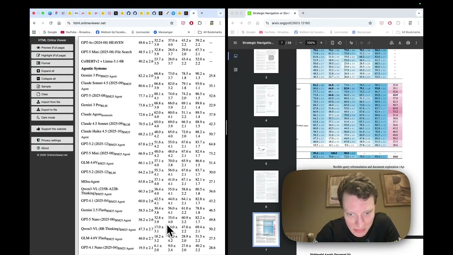Click the Expand all button

[x=52, y=71]
